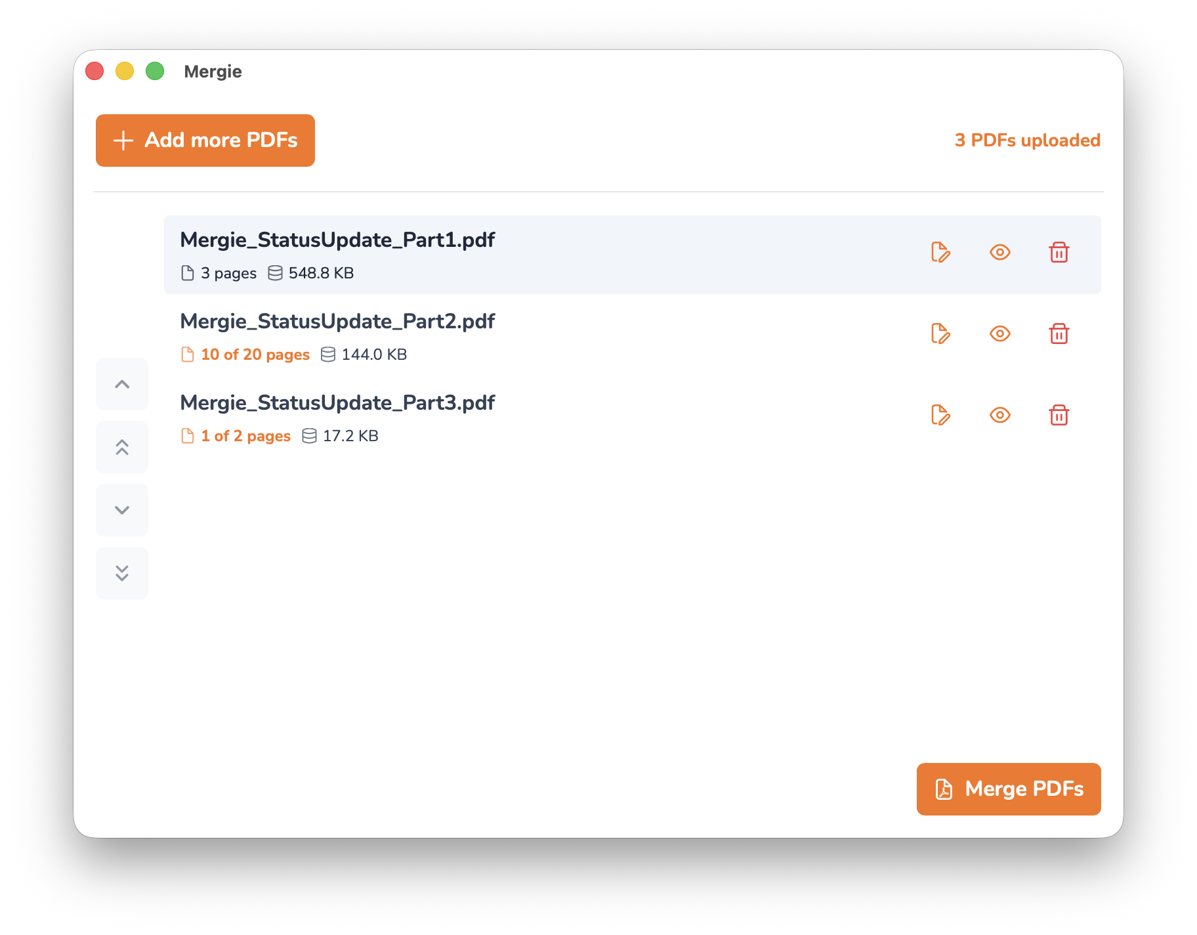1197x935 pixels.
Task: Preview Mergie_StatusUpdate_Part2.pdf with eye icon
Action: [999, 334]
